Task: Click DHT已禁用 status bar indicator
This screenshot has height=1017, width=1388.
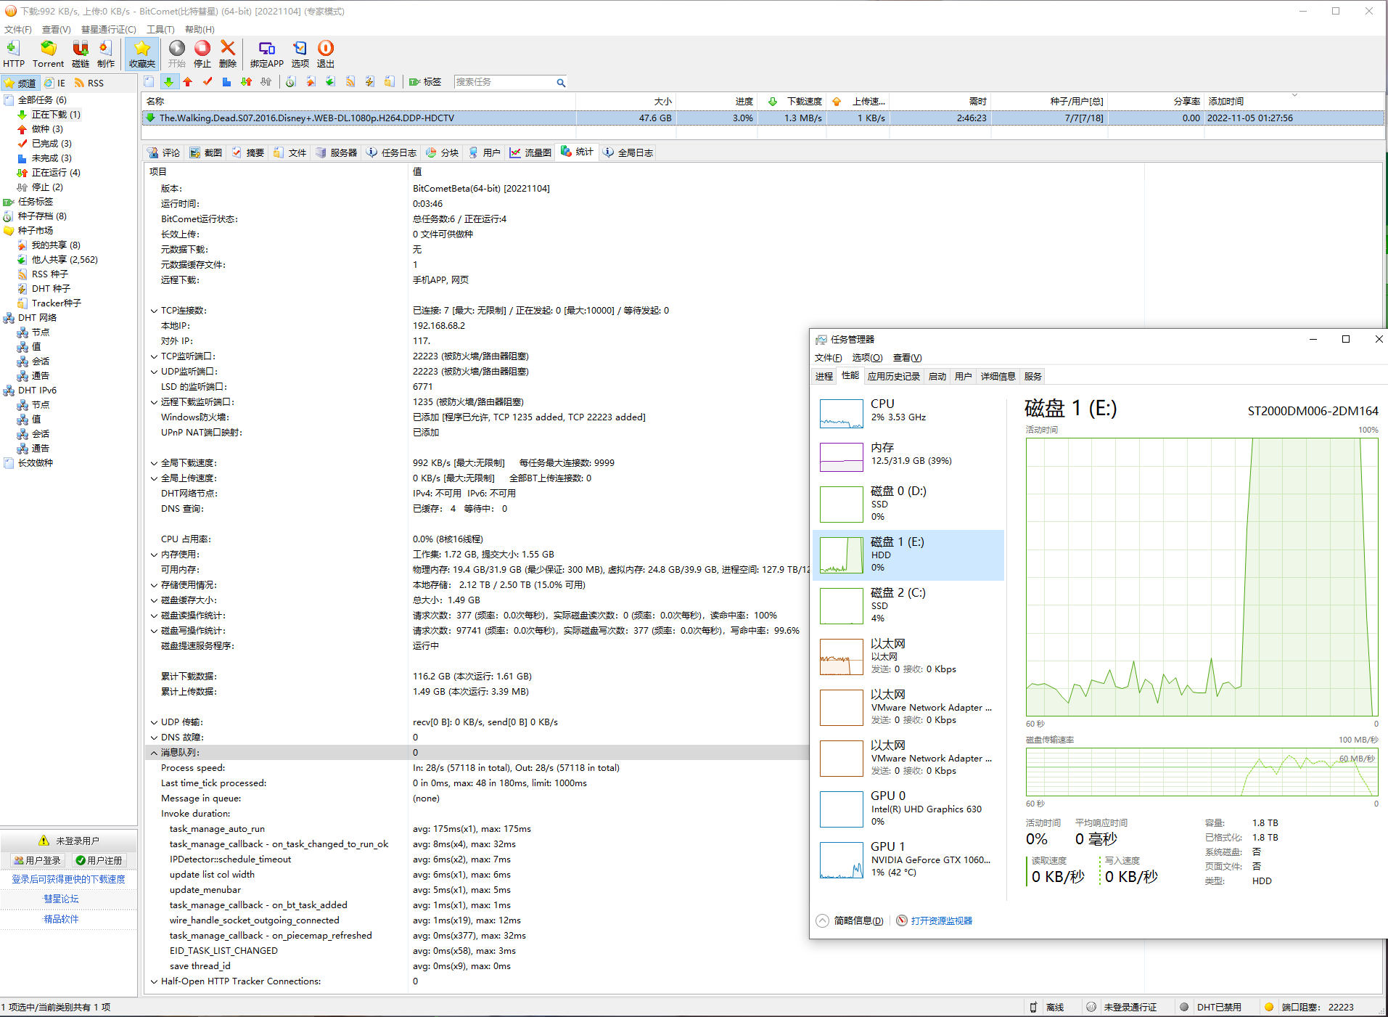Action: click(x=1210, y=1007)
